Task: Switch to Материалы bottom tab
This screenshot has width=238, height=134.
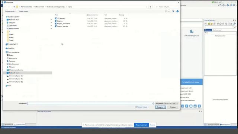Action: tap(225, 125)
